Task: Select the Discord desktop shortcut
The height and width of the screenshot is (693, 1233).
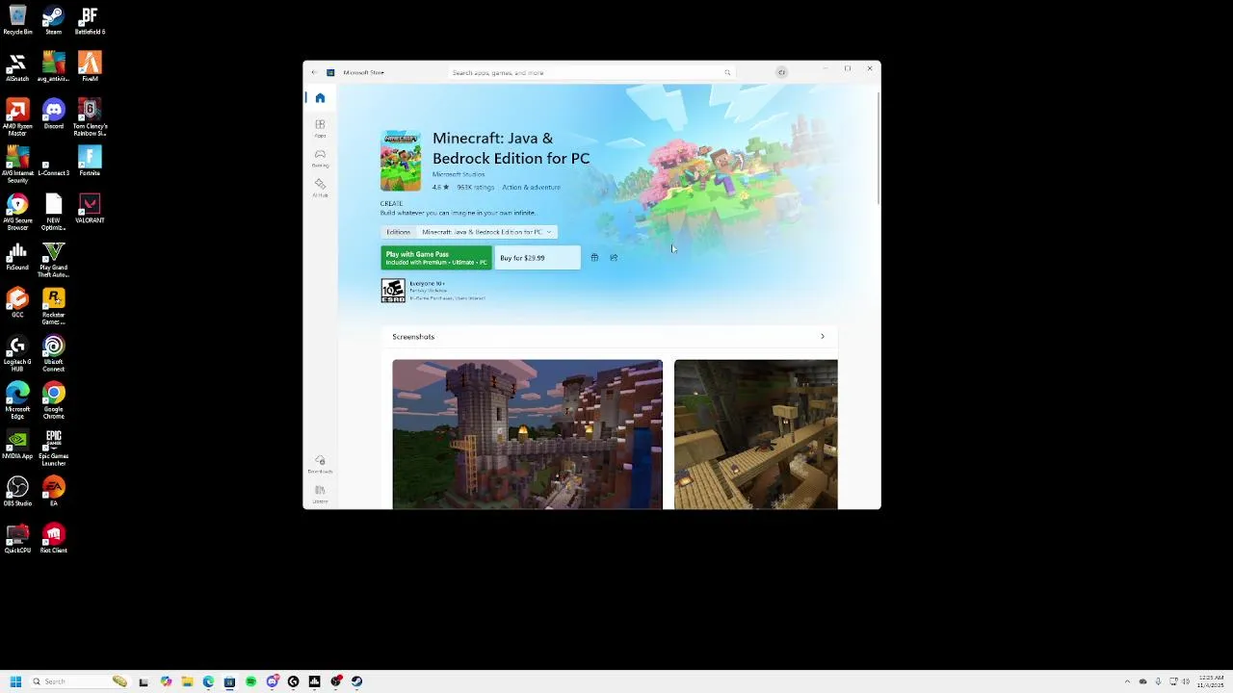Action: coord(53,115)
